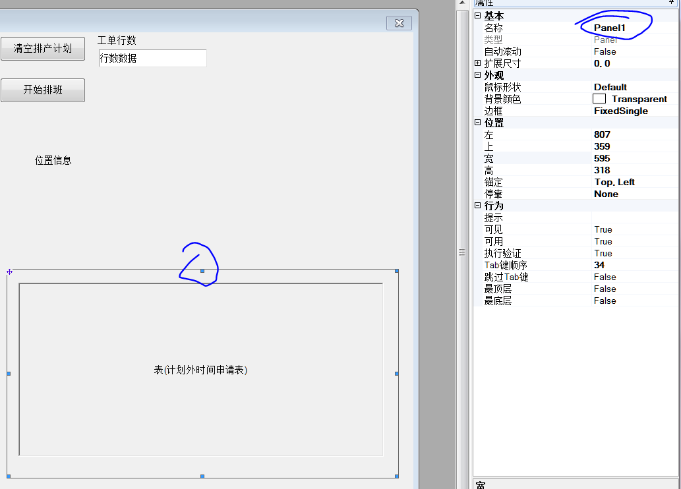Toggle the 最底层 False value

click(605, 301)
